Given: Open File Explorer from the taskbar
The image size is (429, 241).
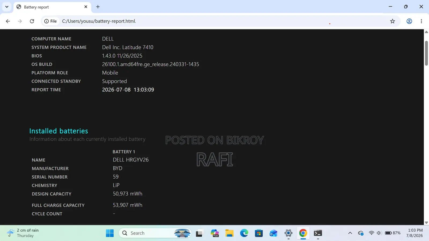Looking at the screenshot, I should pos(229,233).
